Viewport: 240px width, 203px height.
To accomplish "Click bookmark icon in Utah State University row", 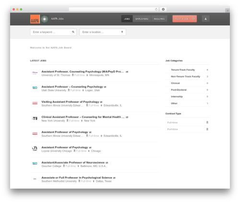I will coord(69,90).
